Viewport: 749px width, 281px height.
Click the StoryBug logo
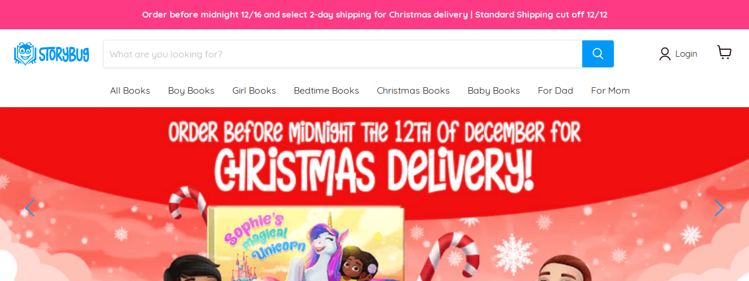coord(51,54)
